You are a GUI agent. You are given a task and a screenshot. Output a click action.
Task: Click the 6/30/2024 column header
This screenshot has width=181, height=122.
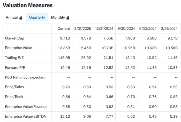148,28
